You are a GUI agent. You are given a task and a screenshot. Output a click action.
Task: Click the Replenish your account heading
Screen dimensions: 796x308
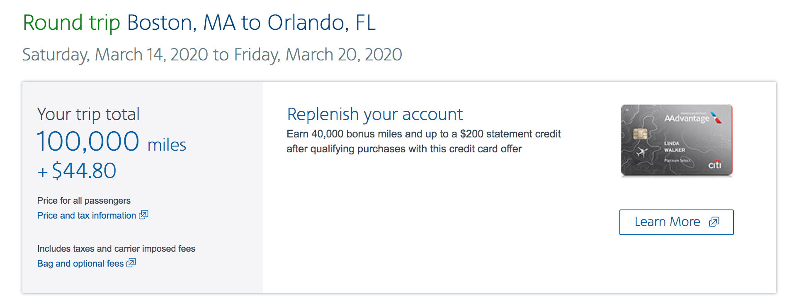(375, 114)
